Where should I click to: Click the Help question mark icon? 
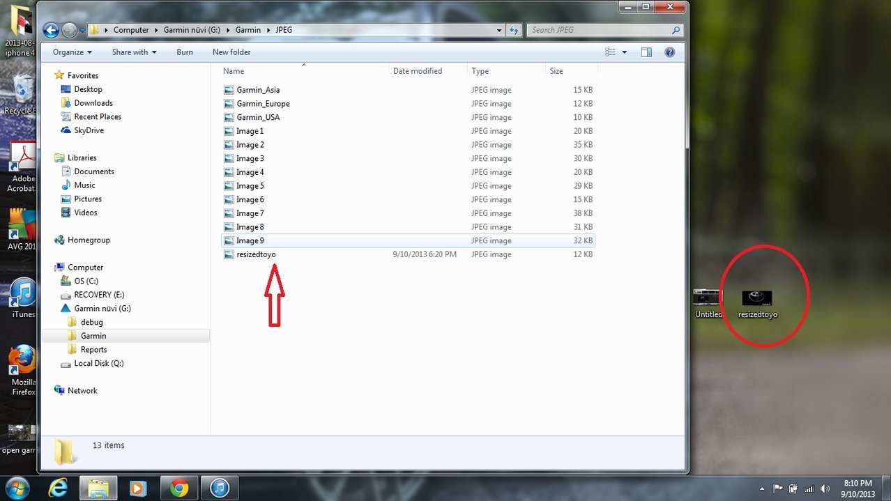669,52
